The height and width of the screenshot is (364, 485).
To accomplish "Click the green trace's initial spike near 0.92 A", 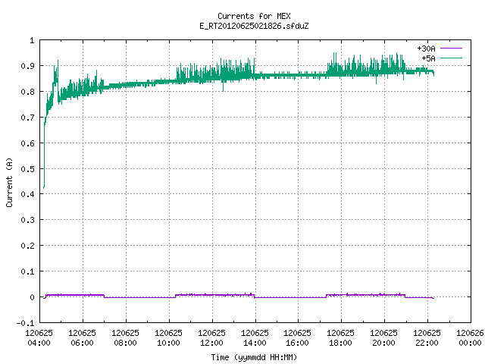I will tap(58, 61).
